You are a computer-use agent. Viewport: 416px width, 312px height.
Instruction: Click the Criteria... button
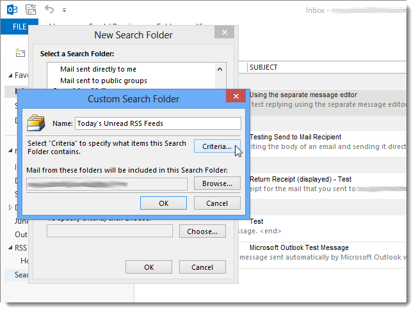coord(217,146)
